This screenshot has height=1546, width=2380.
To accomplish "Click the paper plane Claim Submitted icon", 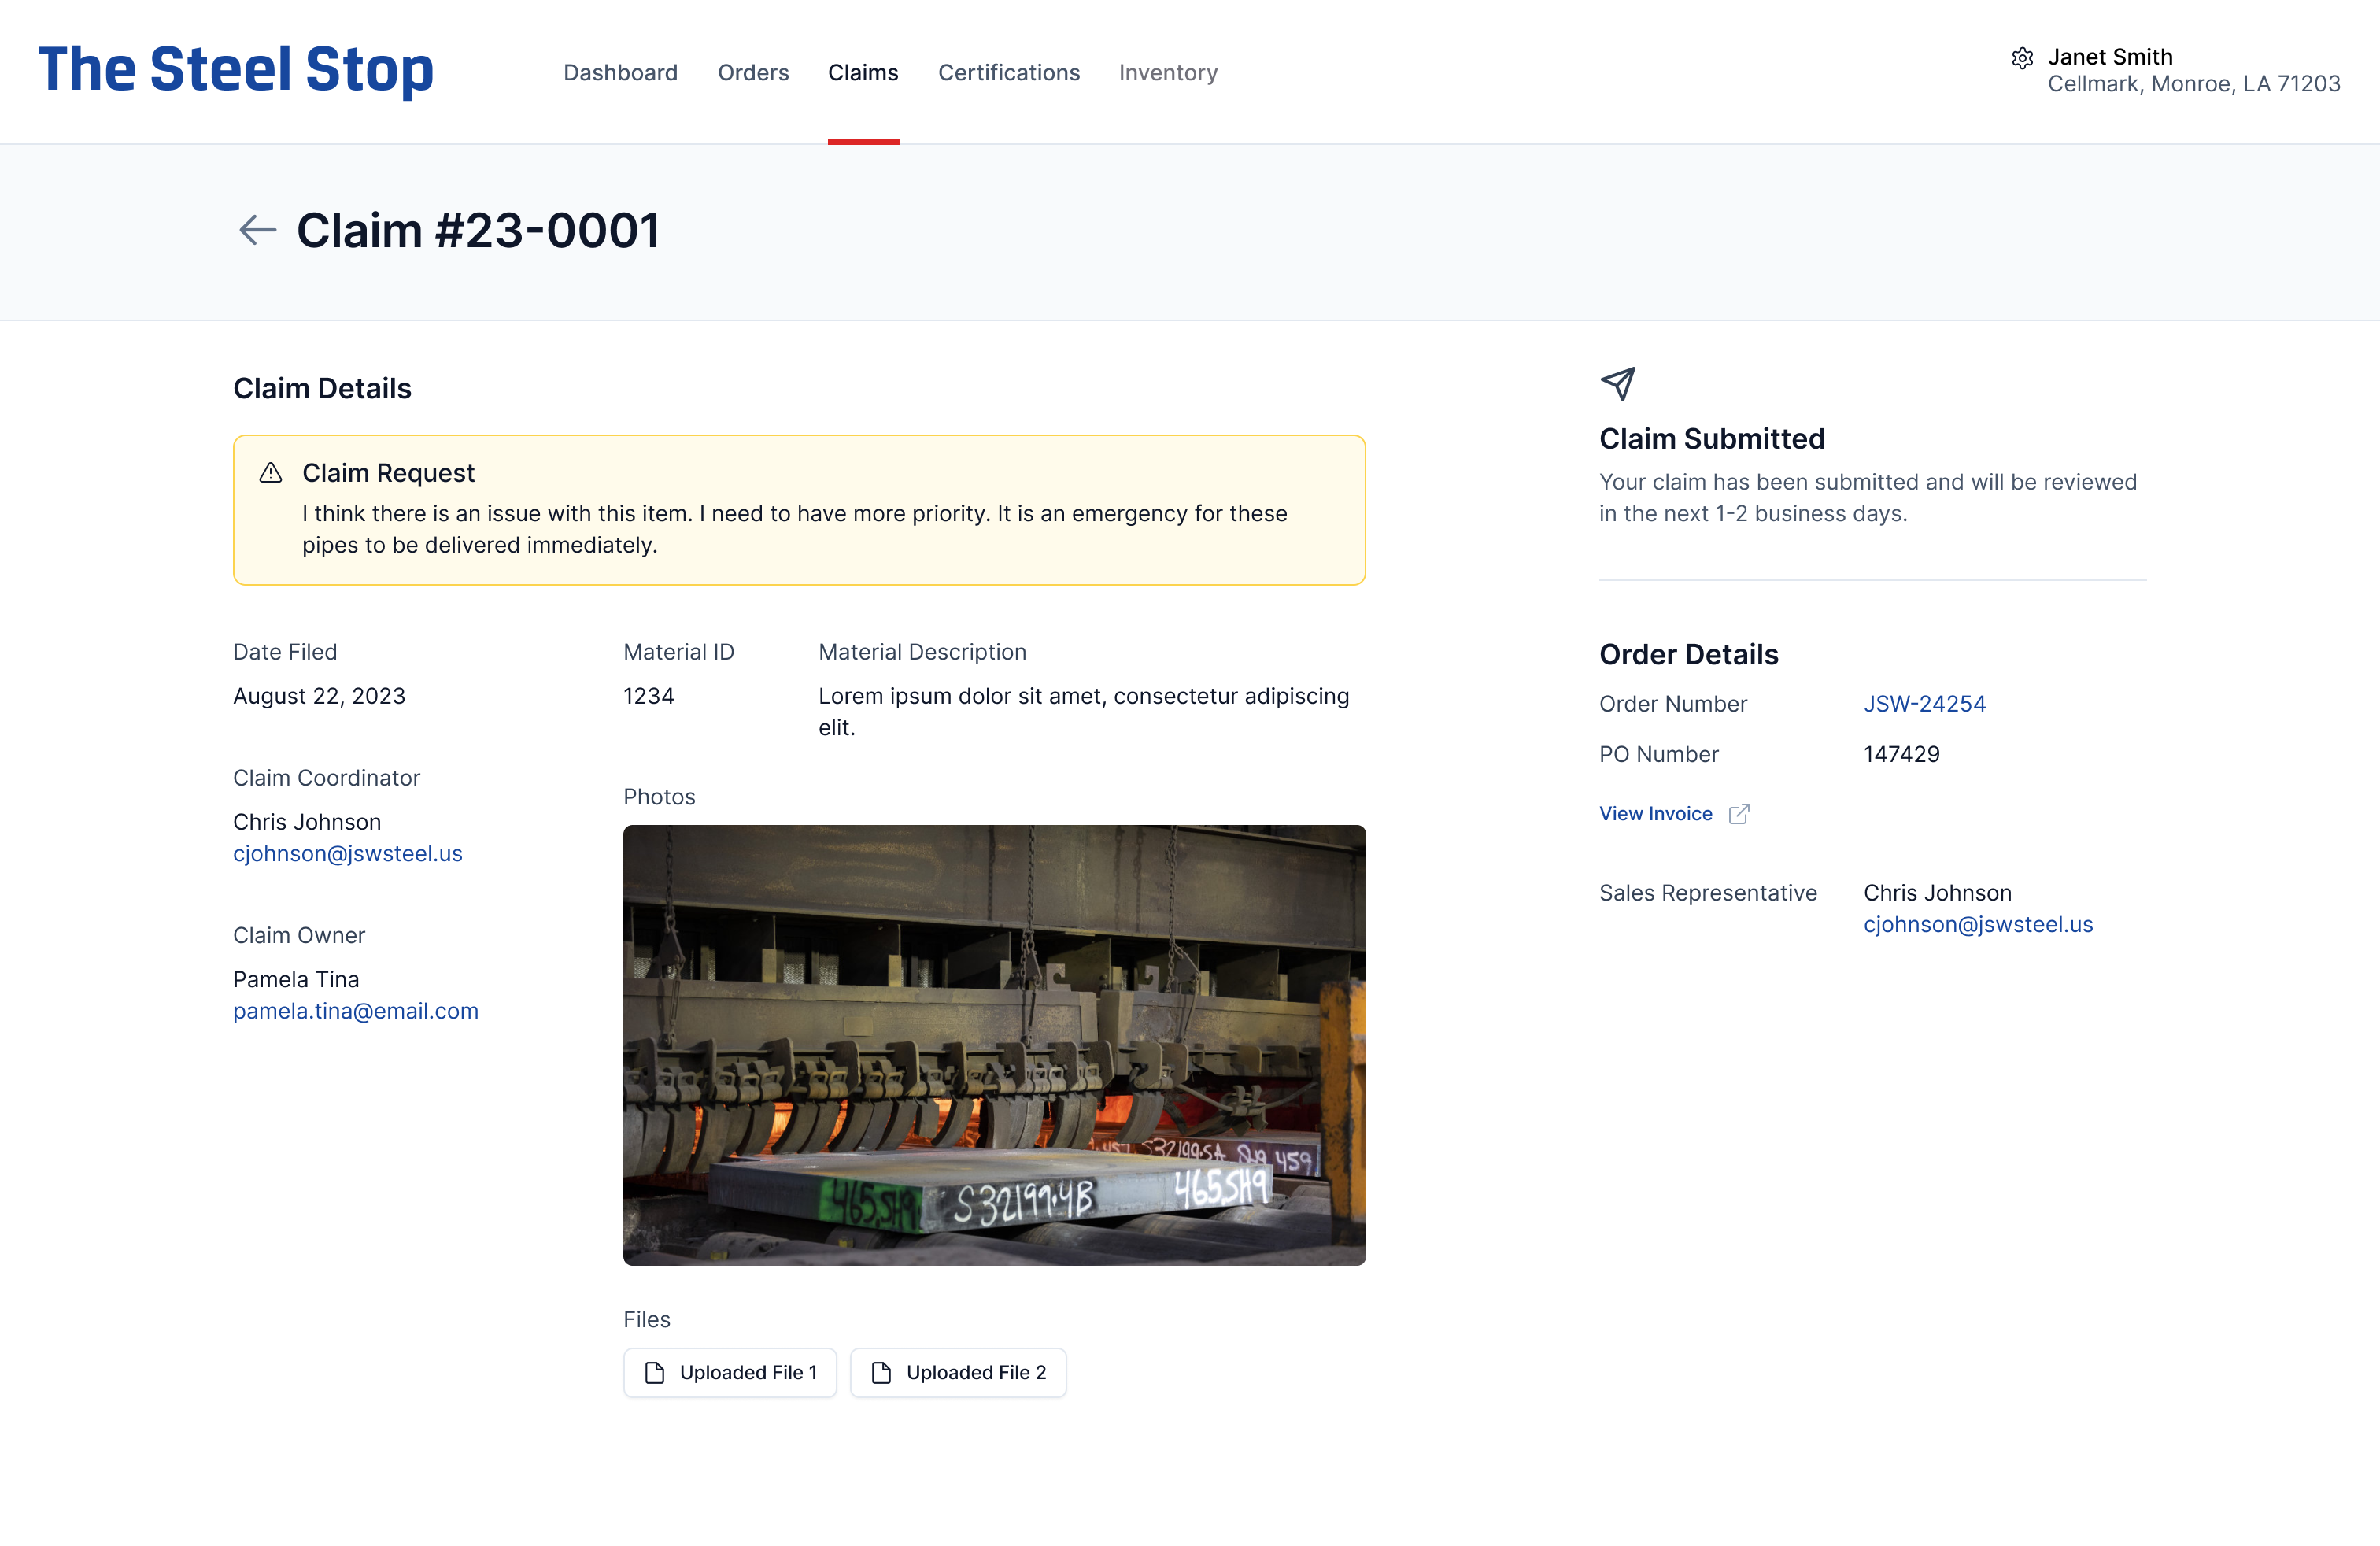I will point(1617,383).
